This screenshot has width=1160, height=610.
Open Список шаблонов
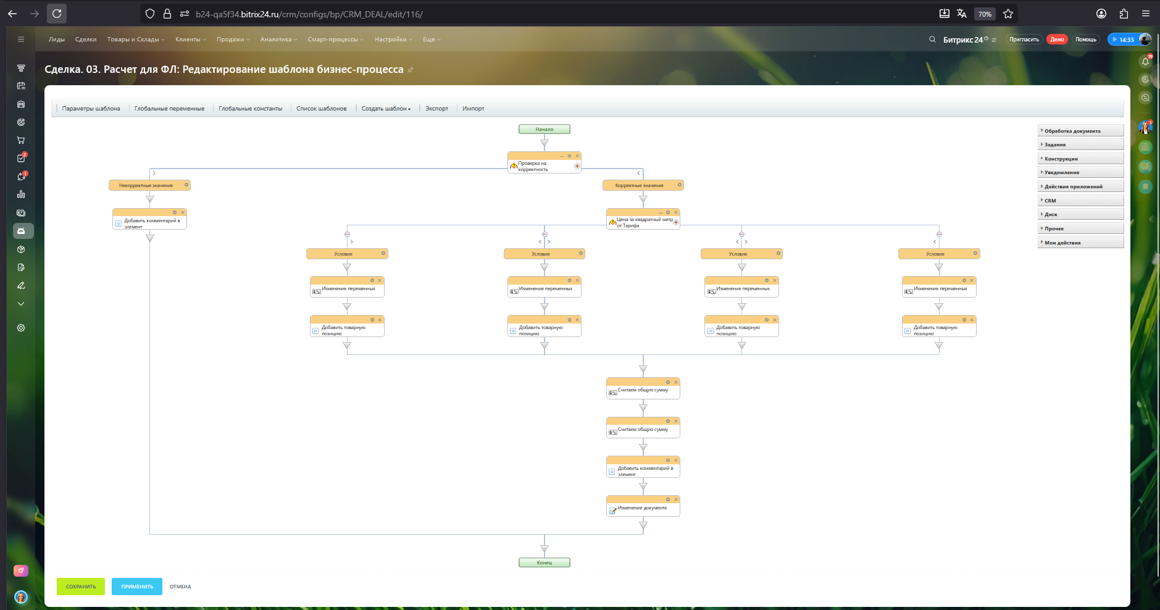[x=322, y=109]
